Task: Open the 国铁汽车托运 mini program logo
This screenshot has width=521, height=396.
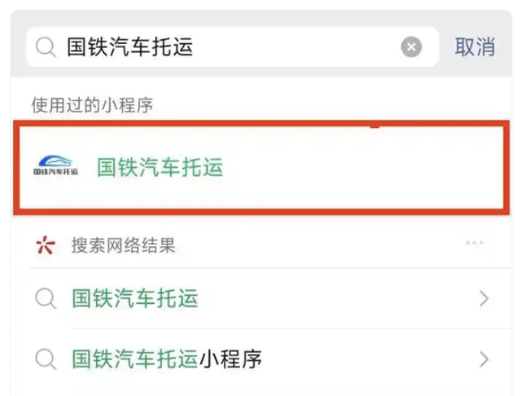Action: click(55, 165)
